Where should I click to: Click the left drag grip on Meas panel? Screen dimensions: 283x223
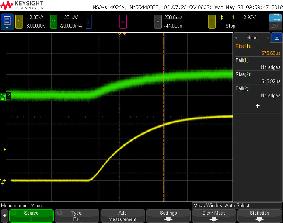click(x=236, y=37)
